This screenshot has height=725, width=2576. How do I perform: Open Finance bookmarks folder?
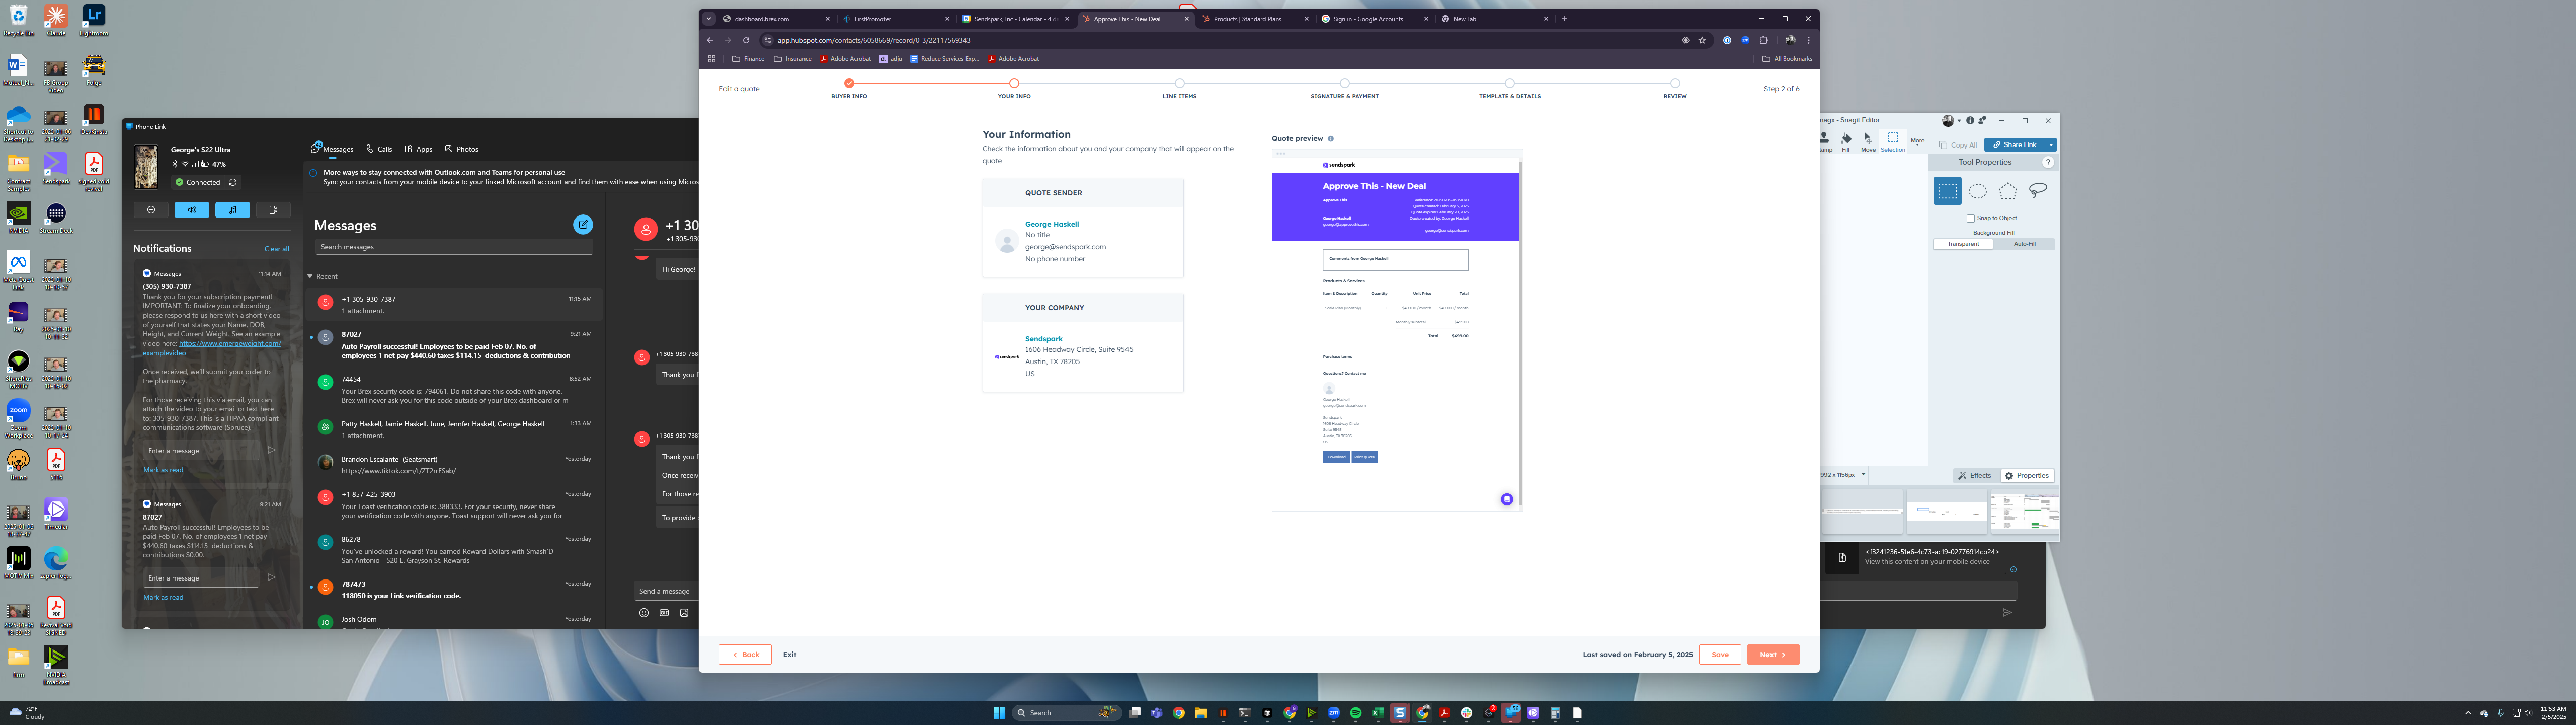click(x=748, y=59)
